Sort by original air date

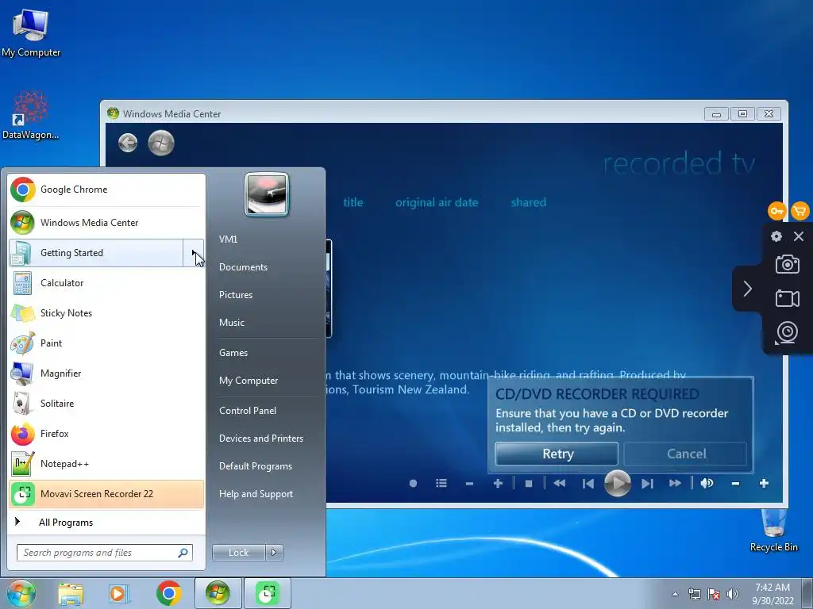click(437, 202)
